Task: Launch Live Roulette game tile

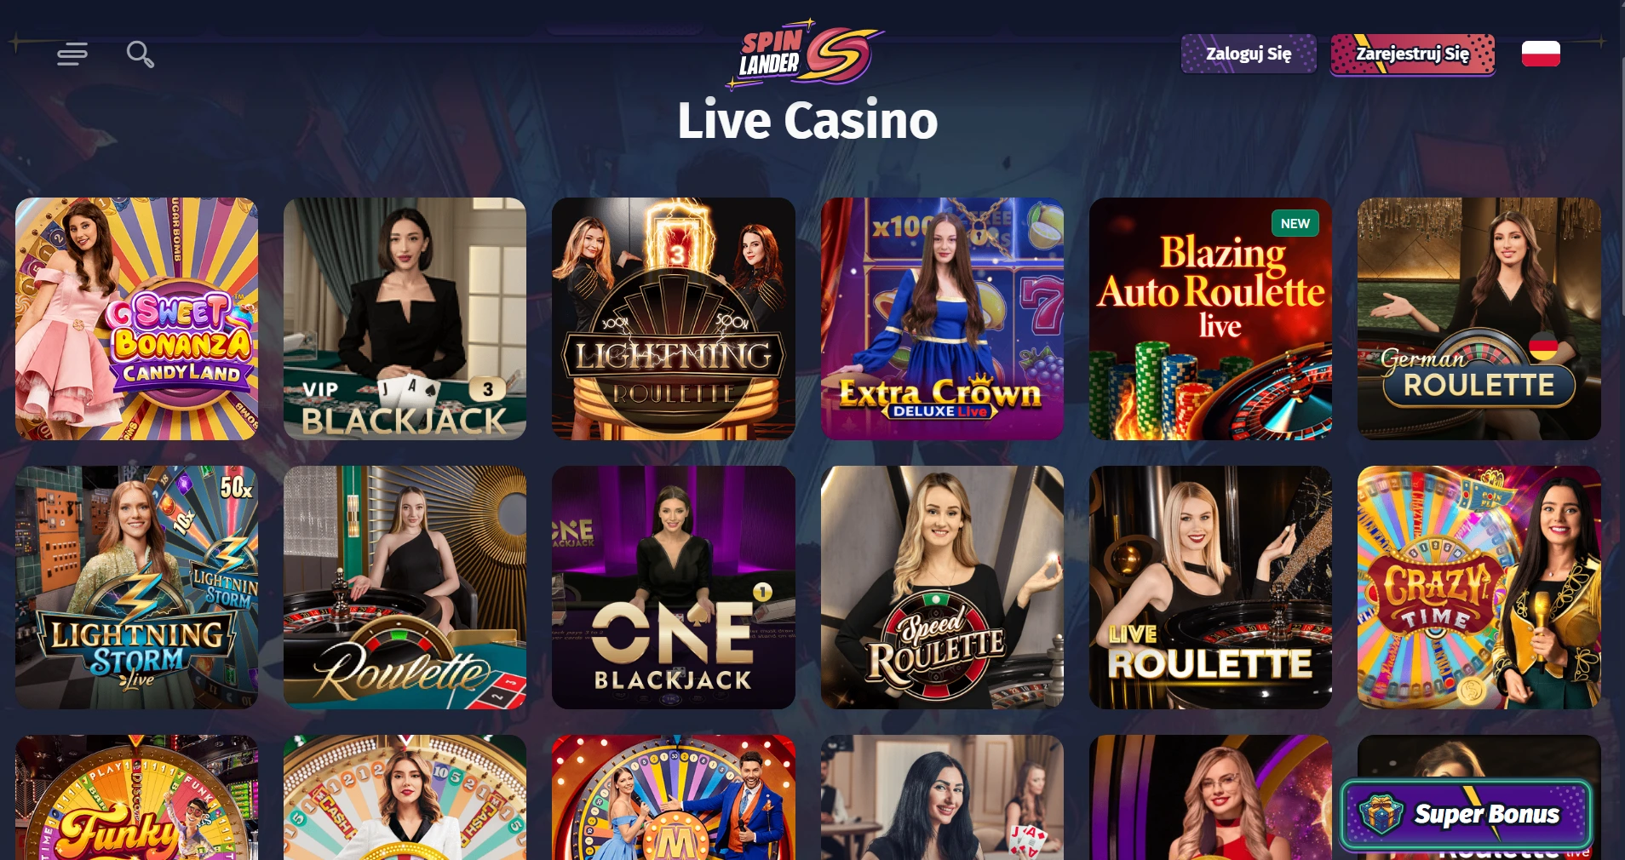Action: pos(1210,588)
